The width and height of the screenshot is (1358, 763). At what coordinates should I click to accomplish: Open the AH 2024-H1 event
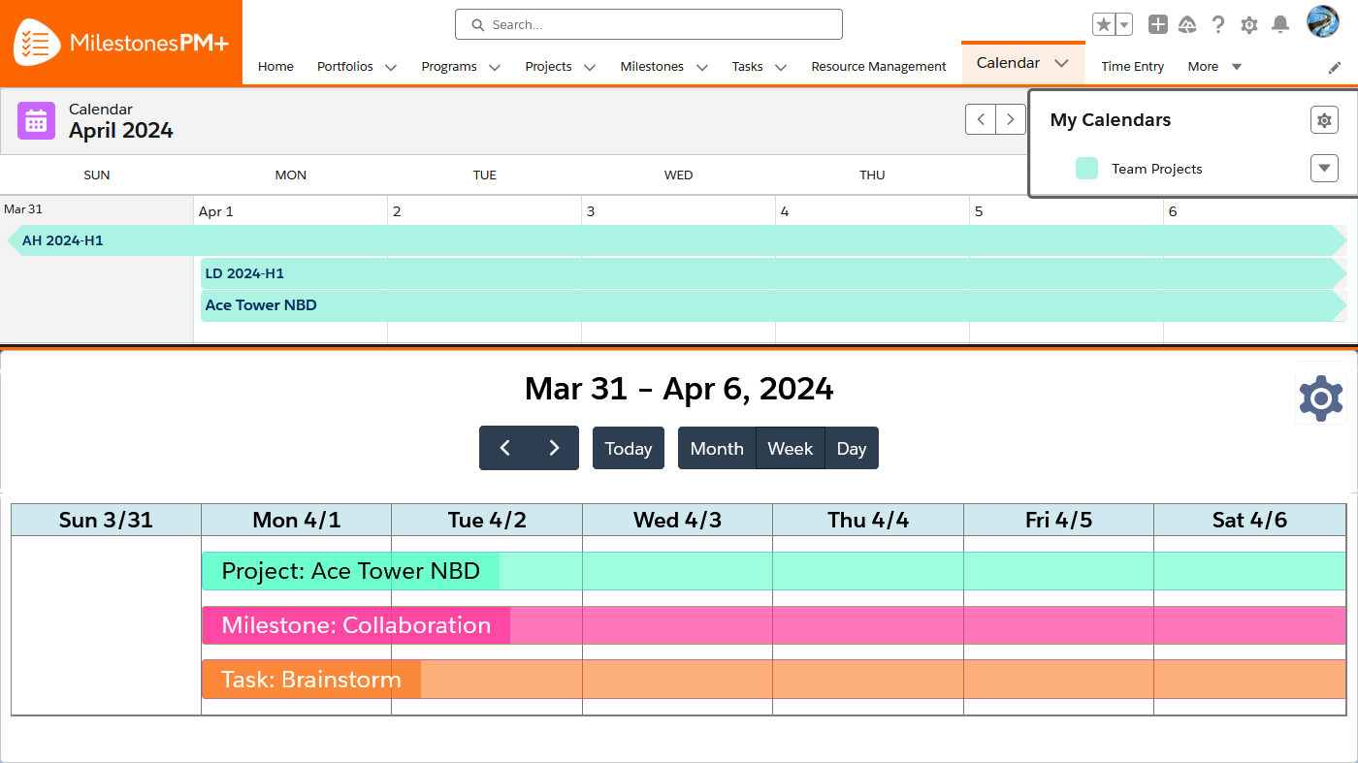(677, 240)
